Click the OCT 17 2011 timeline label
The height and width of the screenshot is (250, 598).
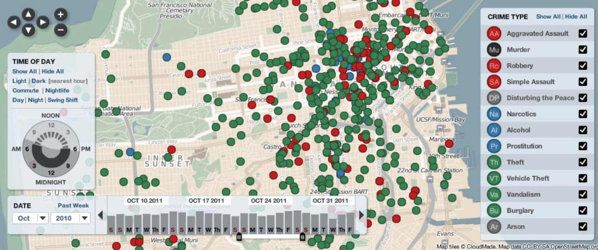206,201
